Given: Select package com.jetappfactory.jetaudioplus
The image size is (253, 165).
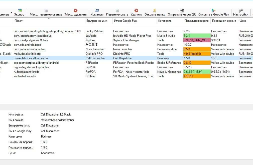Looking at the screenshot, I should point(33,36).
